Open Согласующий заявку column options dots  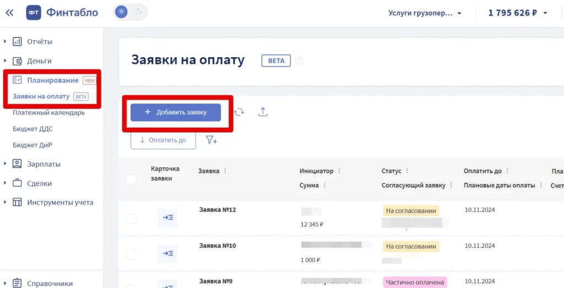click(x=451, y=185)
